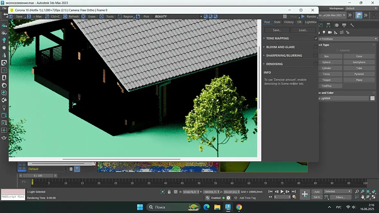Switch to the LightMix tab
The image size is (379, 213).
pos(311,22)
